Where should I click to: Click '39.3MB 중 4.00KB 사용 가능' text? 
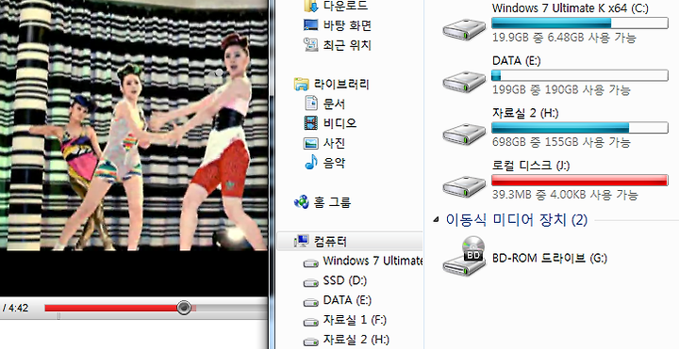(565, 195)
